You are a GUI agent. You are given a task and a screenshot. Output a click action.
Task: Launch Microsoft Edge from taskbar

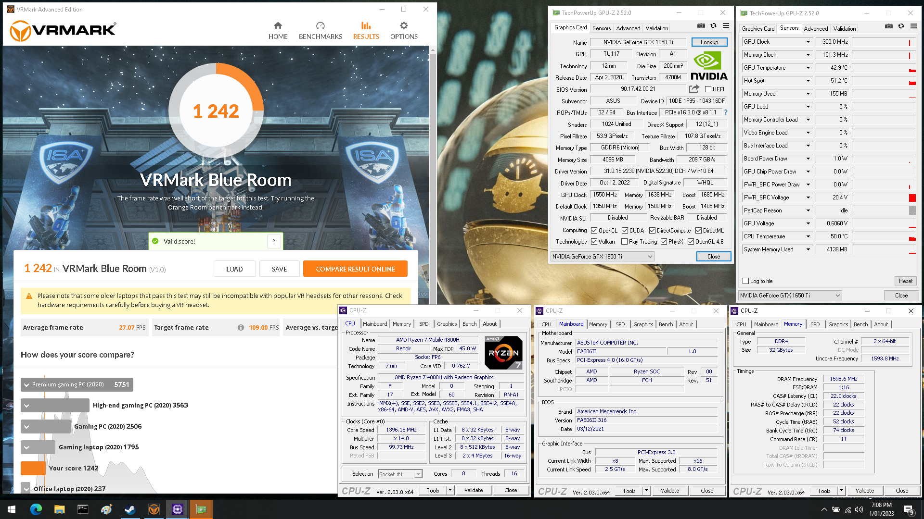click(36, 509)
